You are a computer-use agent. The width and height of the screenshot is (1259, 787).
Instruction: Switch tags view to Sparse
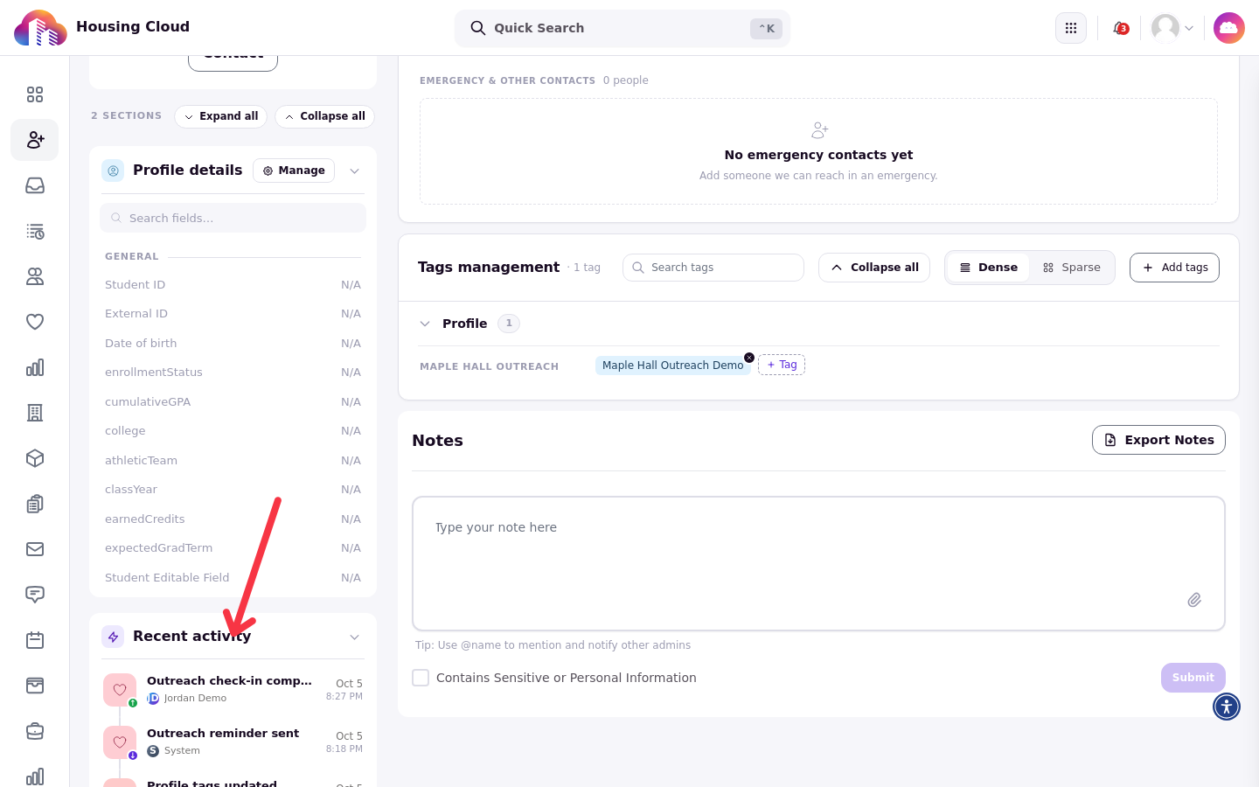coord(1072,268)
